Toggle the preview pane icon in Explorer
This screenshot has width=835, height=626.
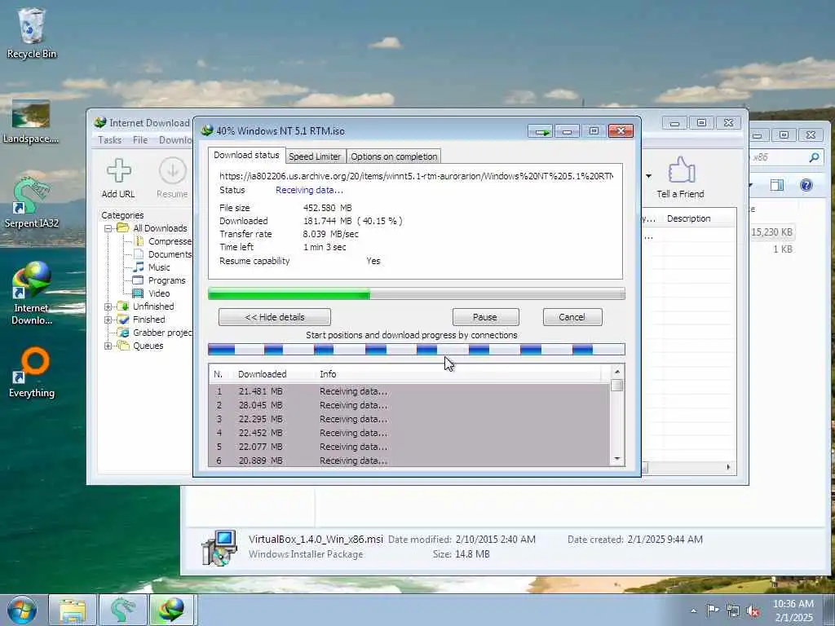pos(777,185)
